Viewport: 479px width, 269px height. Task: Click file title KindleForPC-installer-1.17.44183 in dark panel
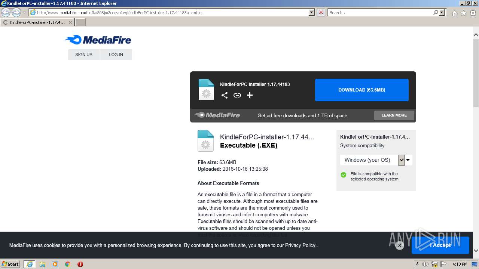pos(255,84)
